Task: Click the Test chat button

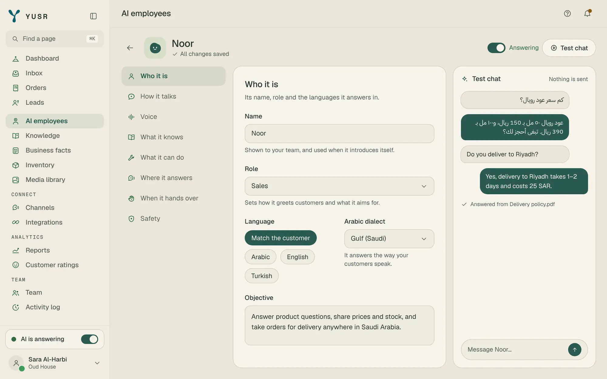Action: coord(569,48)
